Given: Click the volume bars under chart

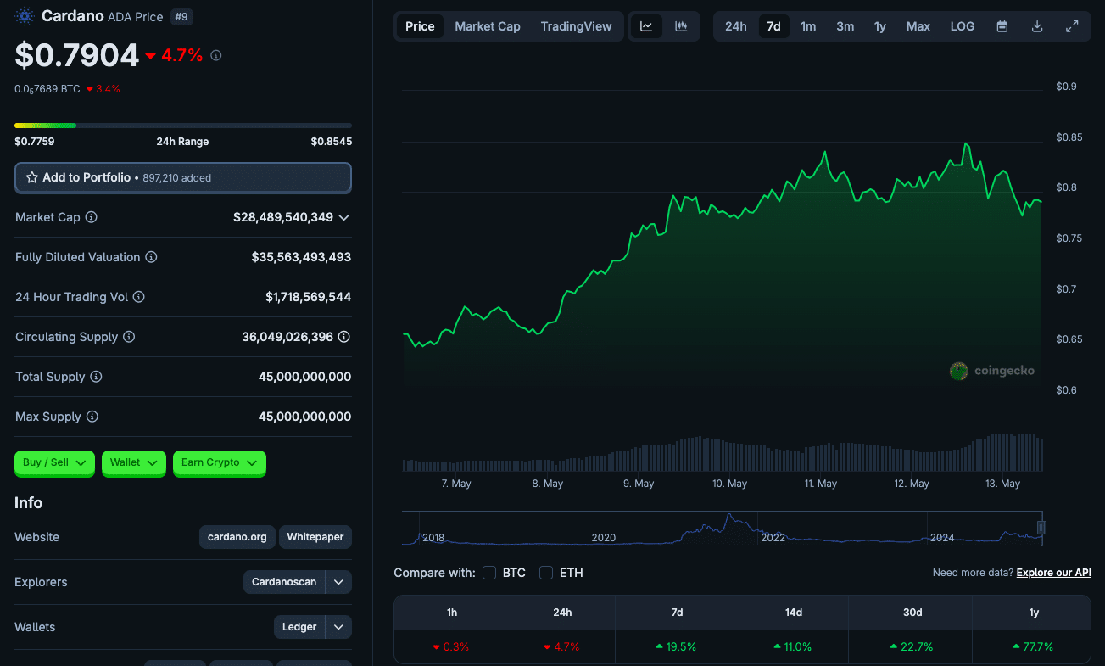Looking at the screenshot, I should click(x=722, y=452).
